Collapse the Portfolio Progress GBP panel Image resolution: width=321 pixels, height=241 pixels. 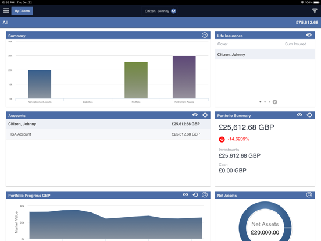[x=205, y=194]
